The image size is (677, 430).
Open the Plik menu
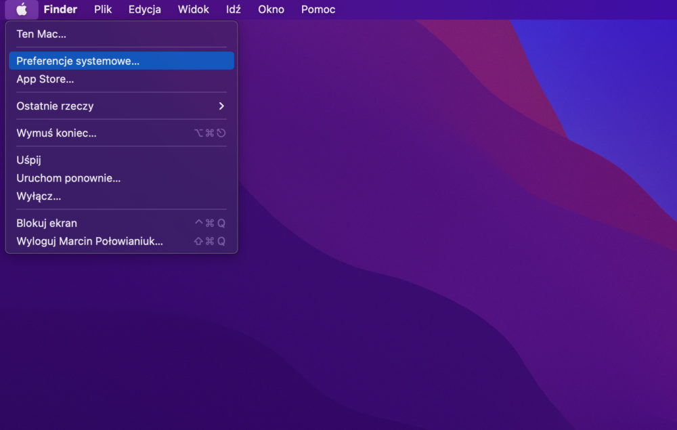103,9
